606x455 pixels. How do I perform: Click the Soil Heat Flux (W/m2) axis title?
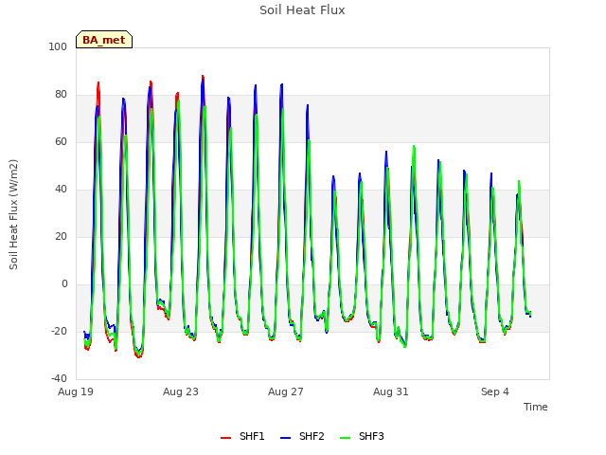pyautogui.click(x=13, y=214)
